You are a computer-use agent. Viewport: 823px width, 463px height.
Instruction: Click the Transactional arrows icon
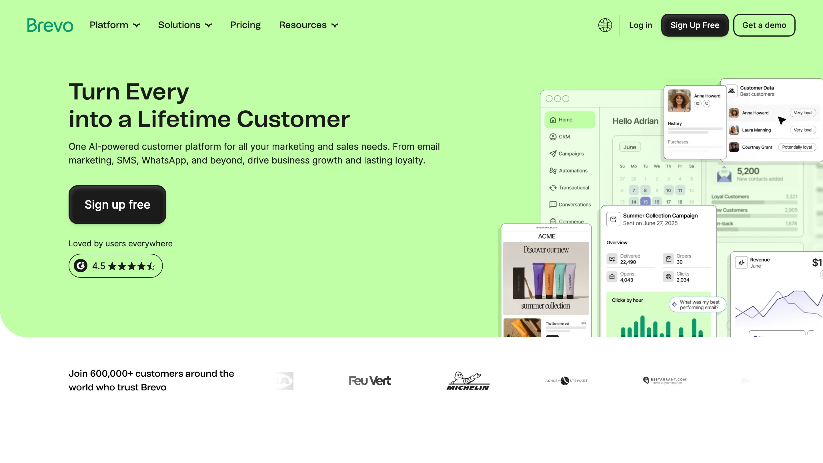pyautogui.click(x=553, y=187)
